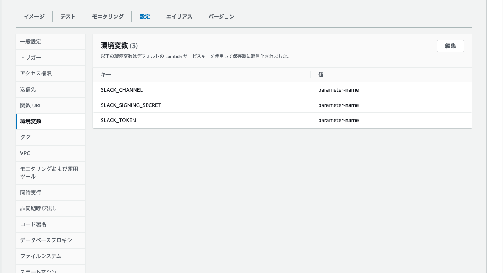The image size is (503, 273).
Task: Go to the モニタリング tab
Action: click(108, 17)
